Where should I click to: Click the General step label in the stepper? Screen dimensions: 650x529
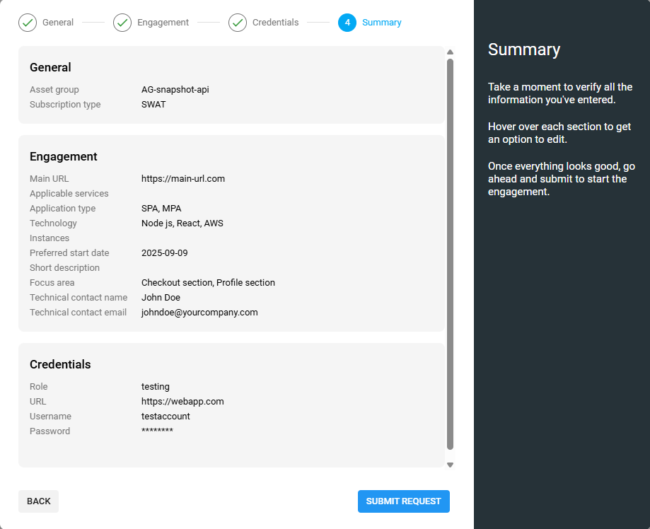click(x=59, y=22)
